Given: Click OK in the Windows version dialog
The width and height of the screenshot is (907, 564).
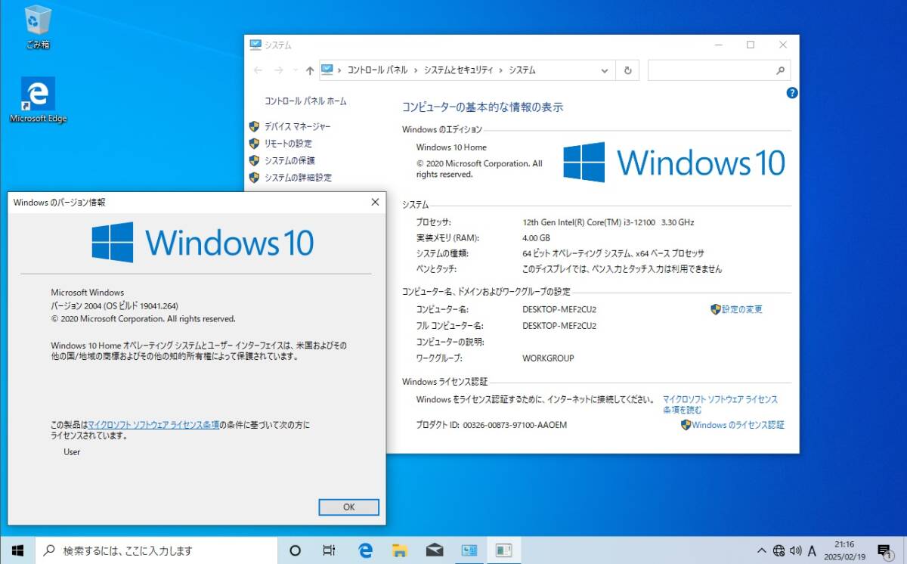Looking at the screenshot, I should coord(348,507).
